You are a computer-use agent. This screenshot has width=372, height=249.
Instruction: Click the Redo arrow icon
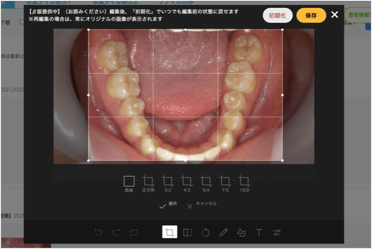117,232
